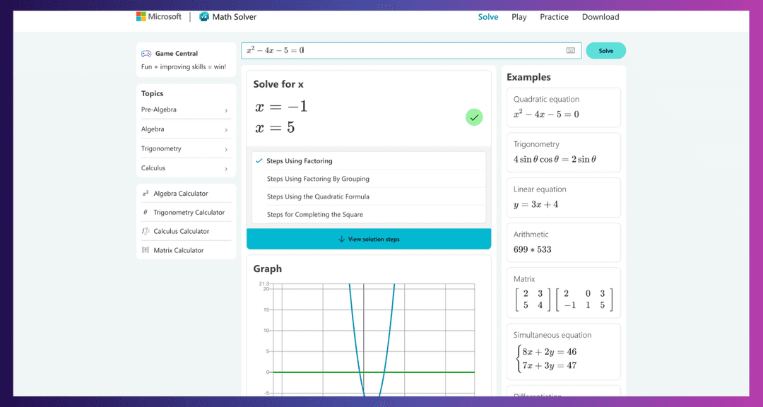Go to the Download page
The image size is (763, 407).
(x=601, y=16)
